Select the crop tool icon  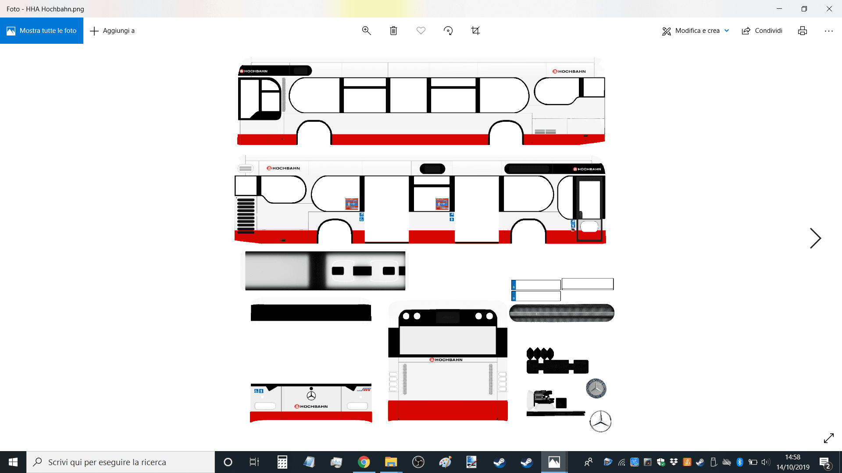point(475,31)
